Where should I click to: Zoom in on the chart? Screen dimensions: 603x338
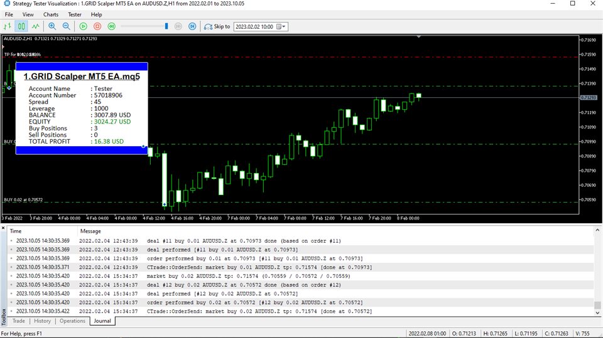[52, 26]
